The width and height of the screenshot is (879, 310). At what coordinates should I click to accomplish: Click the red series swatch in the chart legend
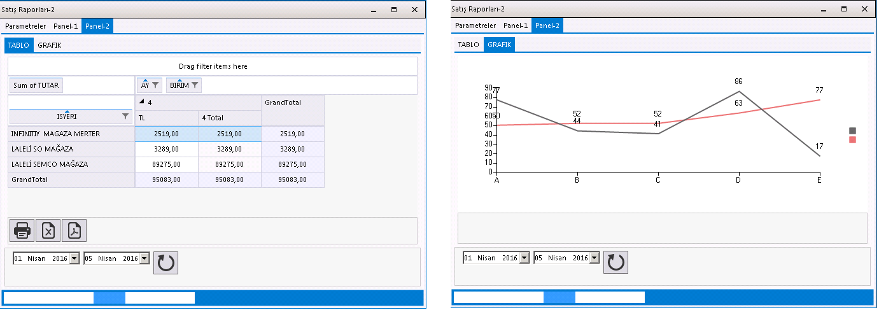(x=853, y=140)
